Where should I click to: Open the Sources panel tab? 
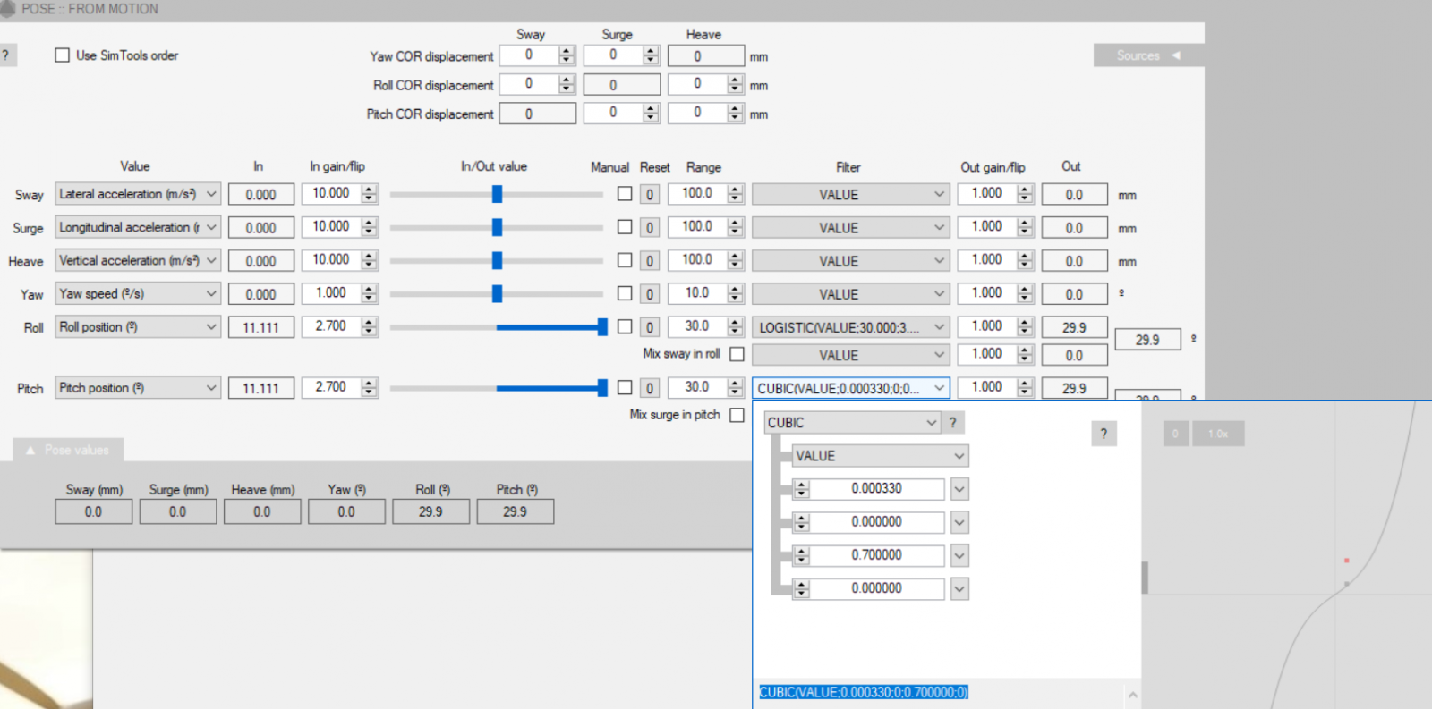(x=1147, y=55)
